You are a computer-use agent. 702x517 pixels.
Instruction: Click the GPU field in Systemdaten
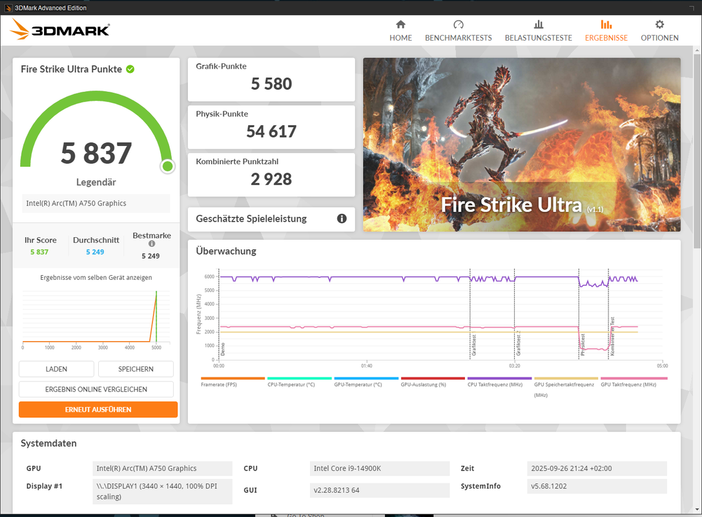coord(163,469)
